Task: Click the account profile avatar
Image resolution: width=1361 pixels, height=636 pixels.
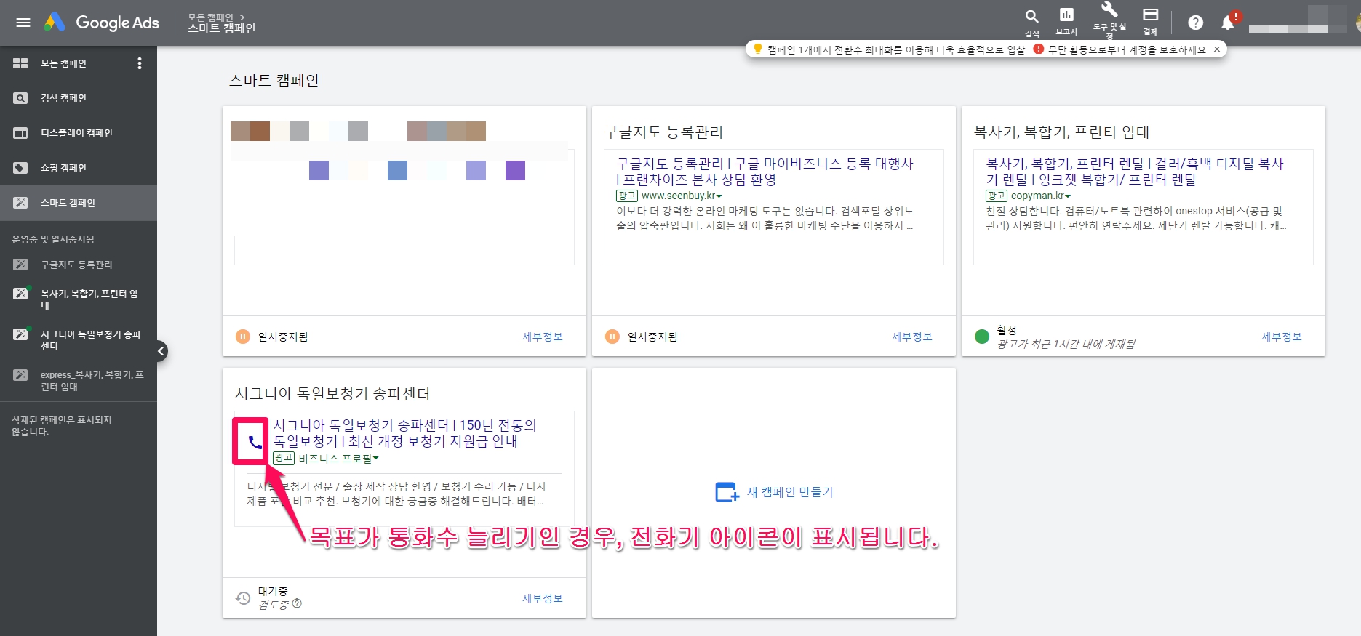Action: [x=1357, y=21]
